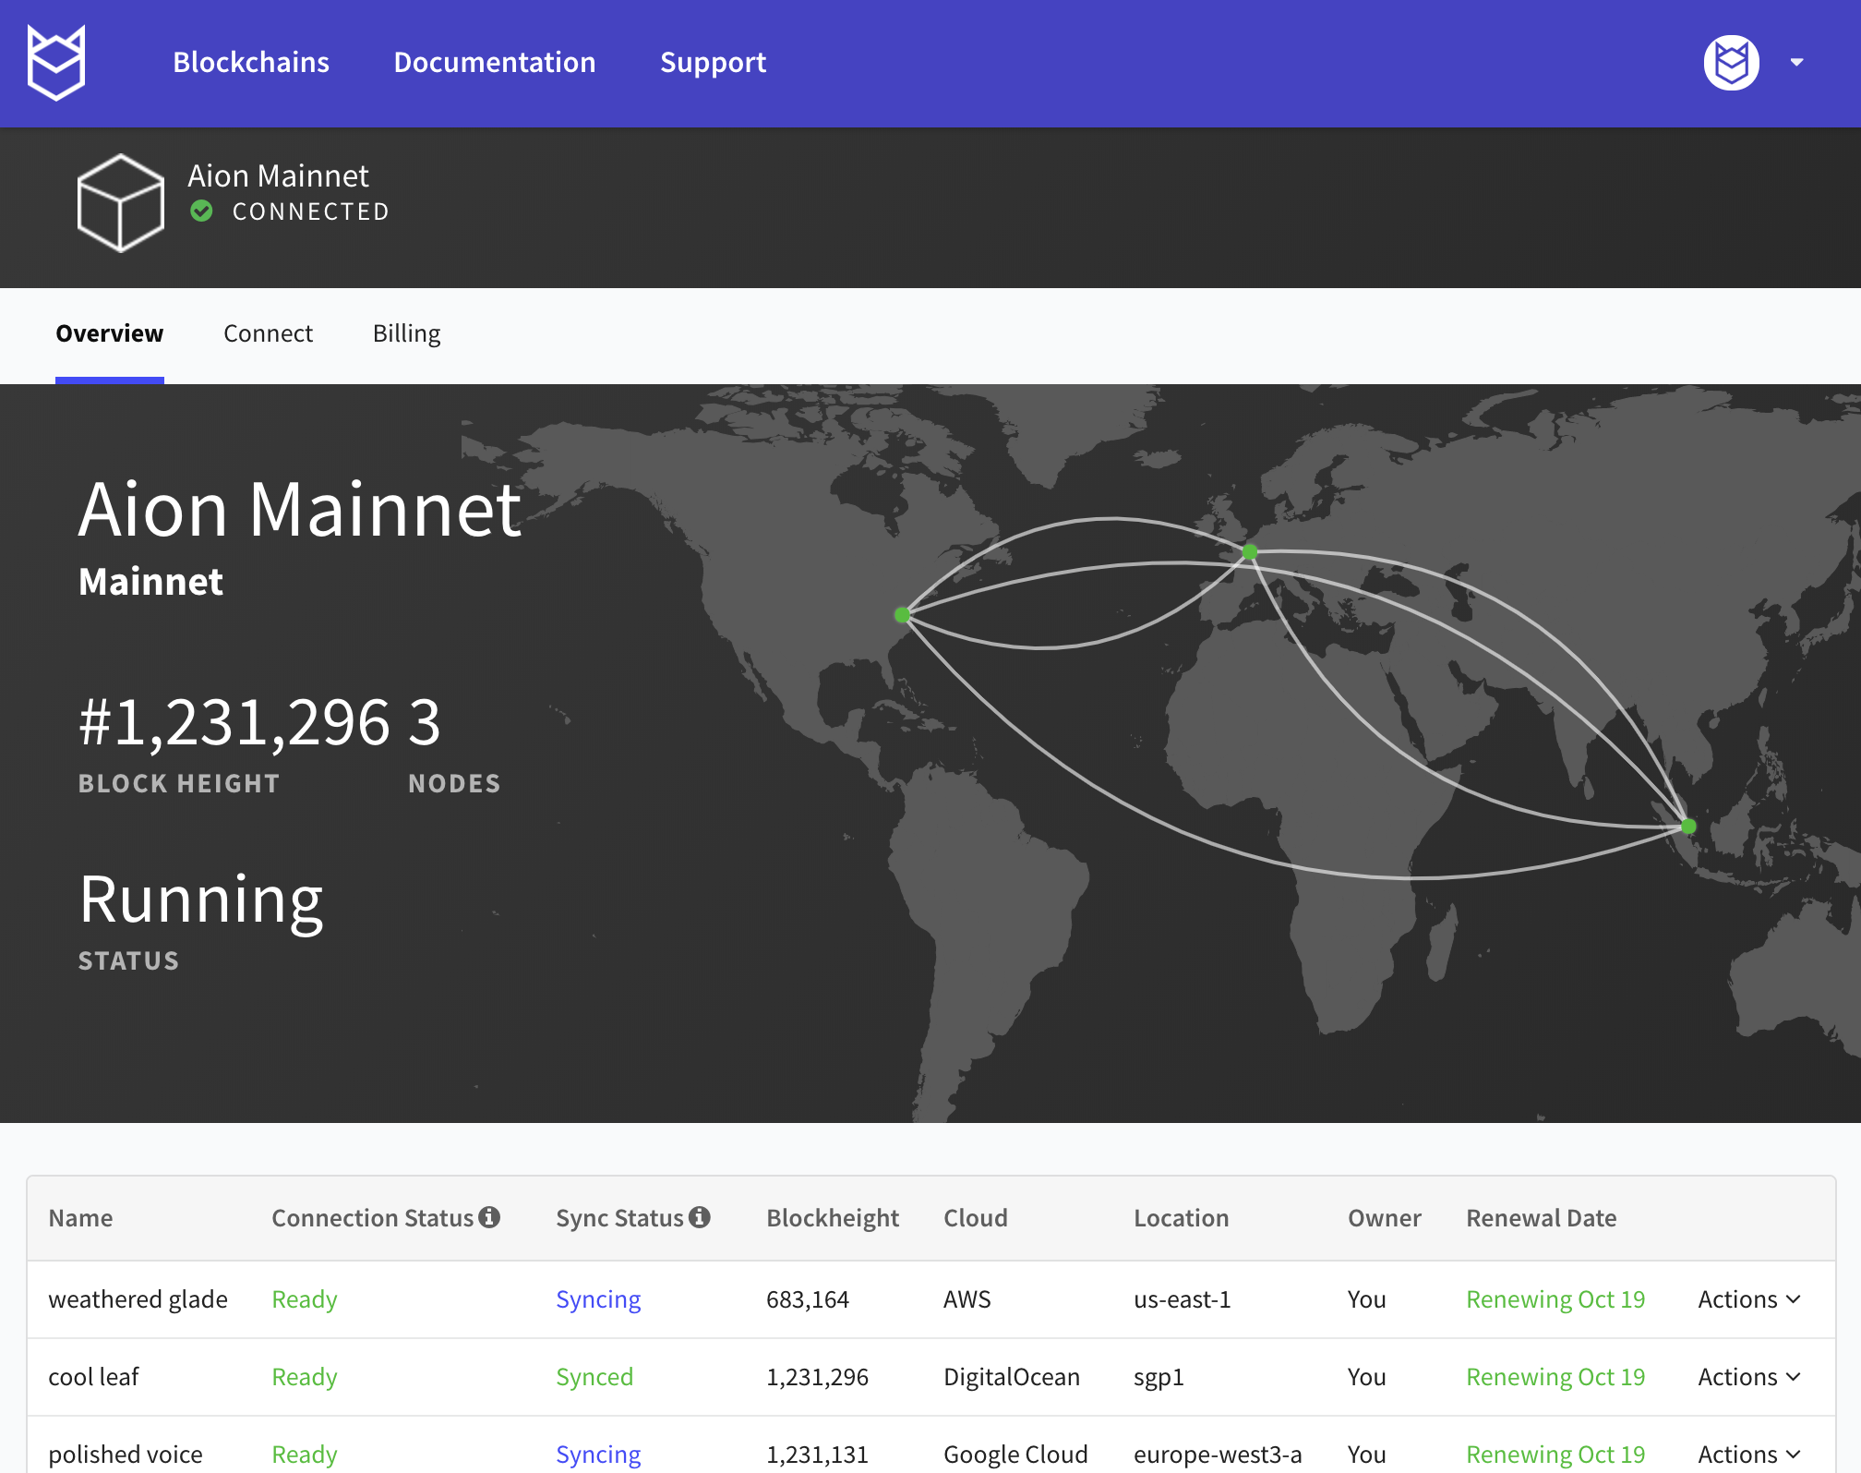Click blockheight 1,231,131 cell
The image size is (1861, 1473).
(818, 1455)
